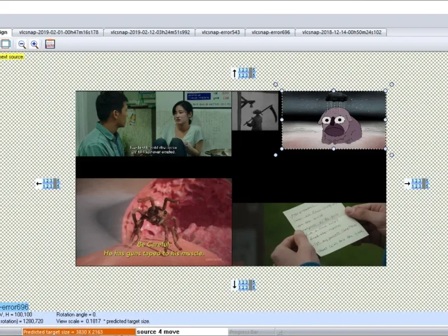
Task: Click the left-middle resize handle of selected image
Action: pyautogui.click(x=282, y=120)
